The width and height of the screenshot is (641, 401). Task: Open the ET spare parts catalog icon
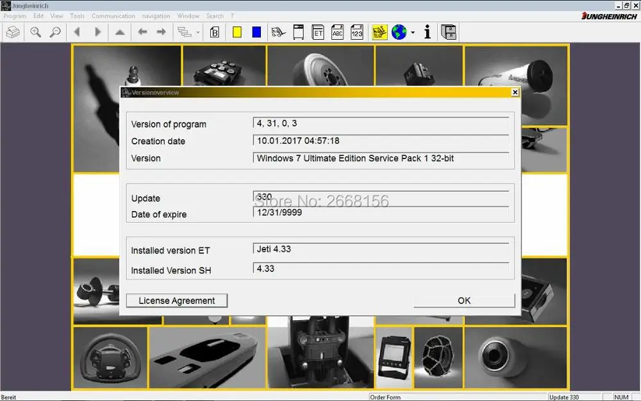coord(318,32)
